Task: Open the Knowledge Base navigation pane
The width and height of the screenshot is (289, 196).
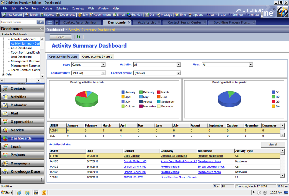Action: click(22, 171)
